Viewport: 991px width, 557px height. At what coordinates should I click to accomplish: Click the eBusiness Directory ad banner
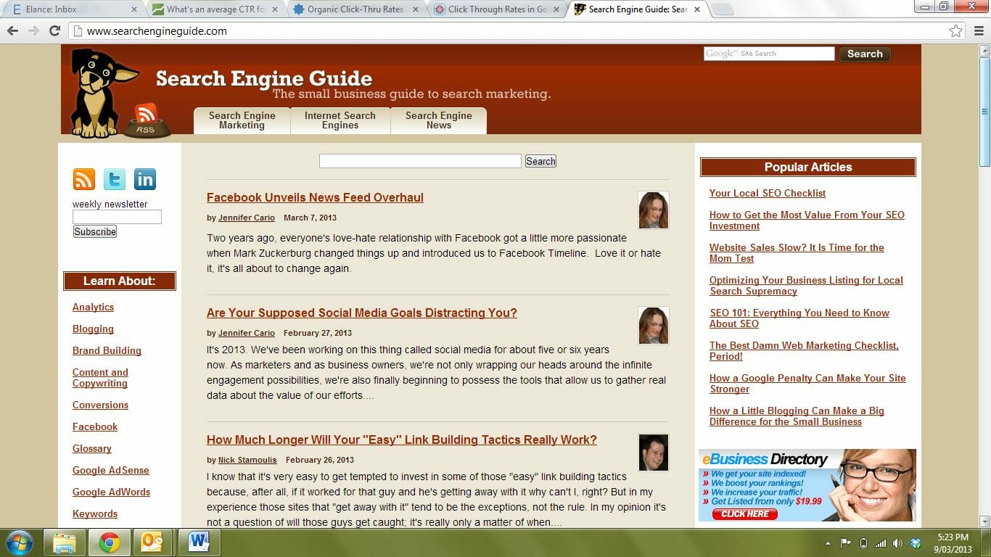[x=807, y=485]
